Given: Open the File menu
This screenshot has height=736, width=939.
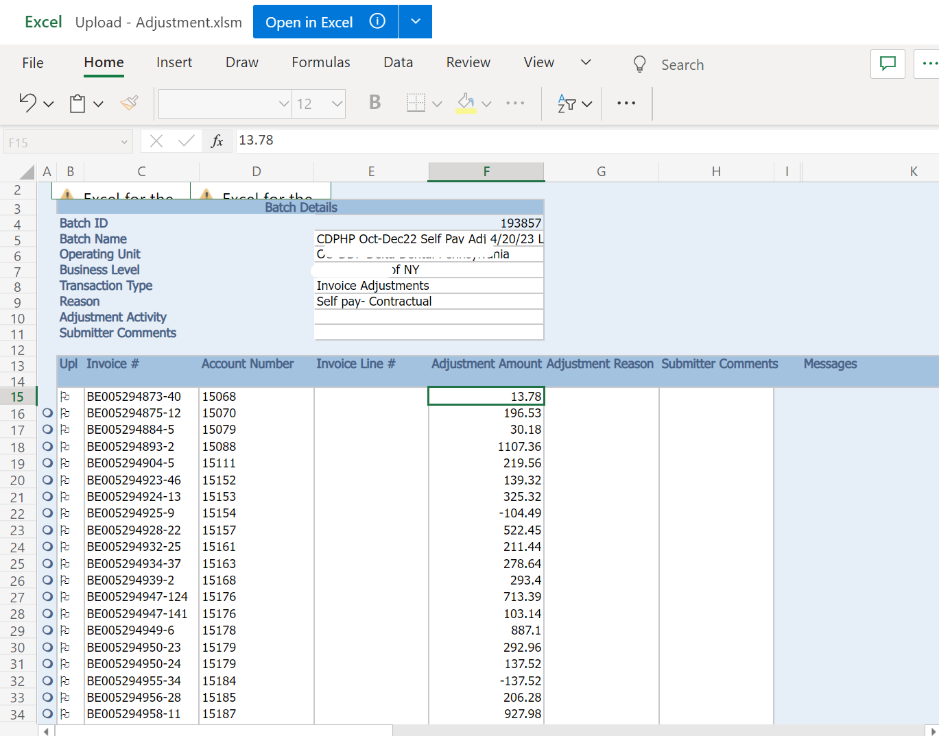Looking at the screenshot, I should pos(33,63).
